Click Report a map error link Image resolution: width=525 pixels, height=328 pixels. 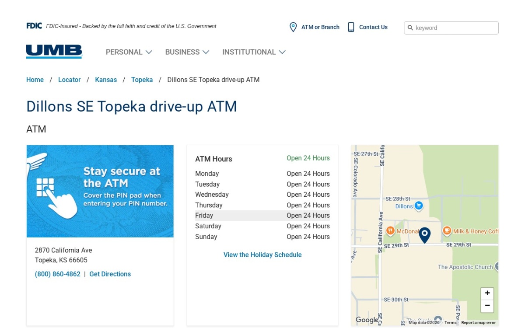click(x=478, y=323)
